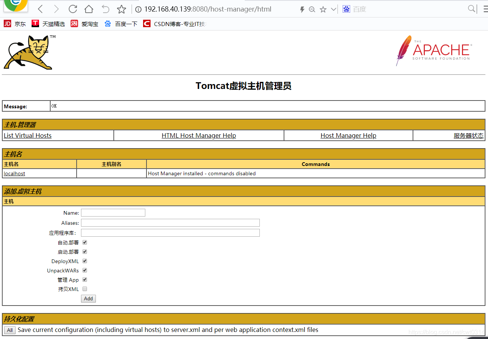Open the browser home page icon

tap(89, 9)
